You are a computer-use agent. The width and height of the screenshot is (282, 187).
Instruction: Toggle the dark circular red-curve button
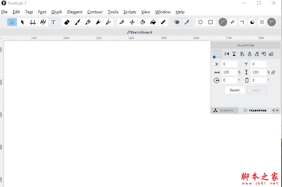223,22
